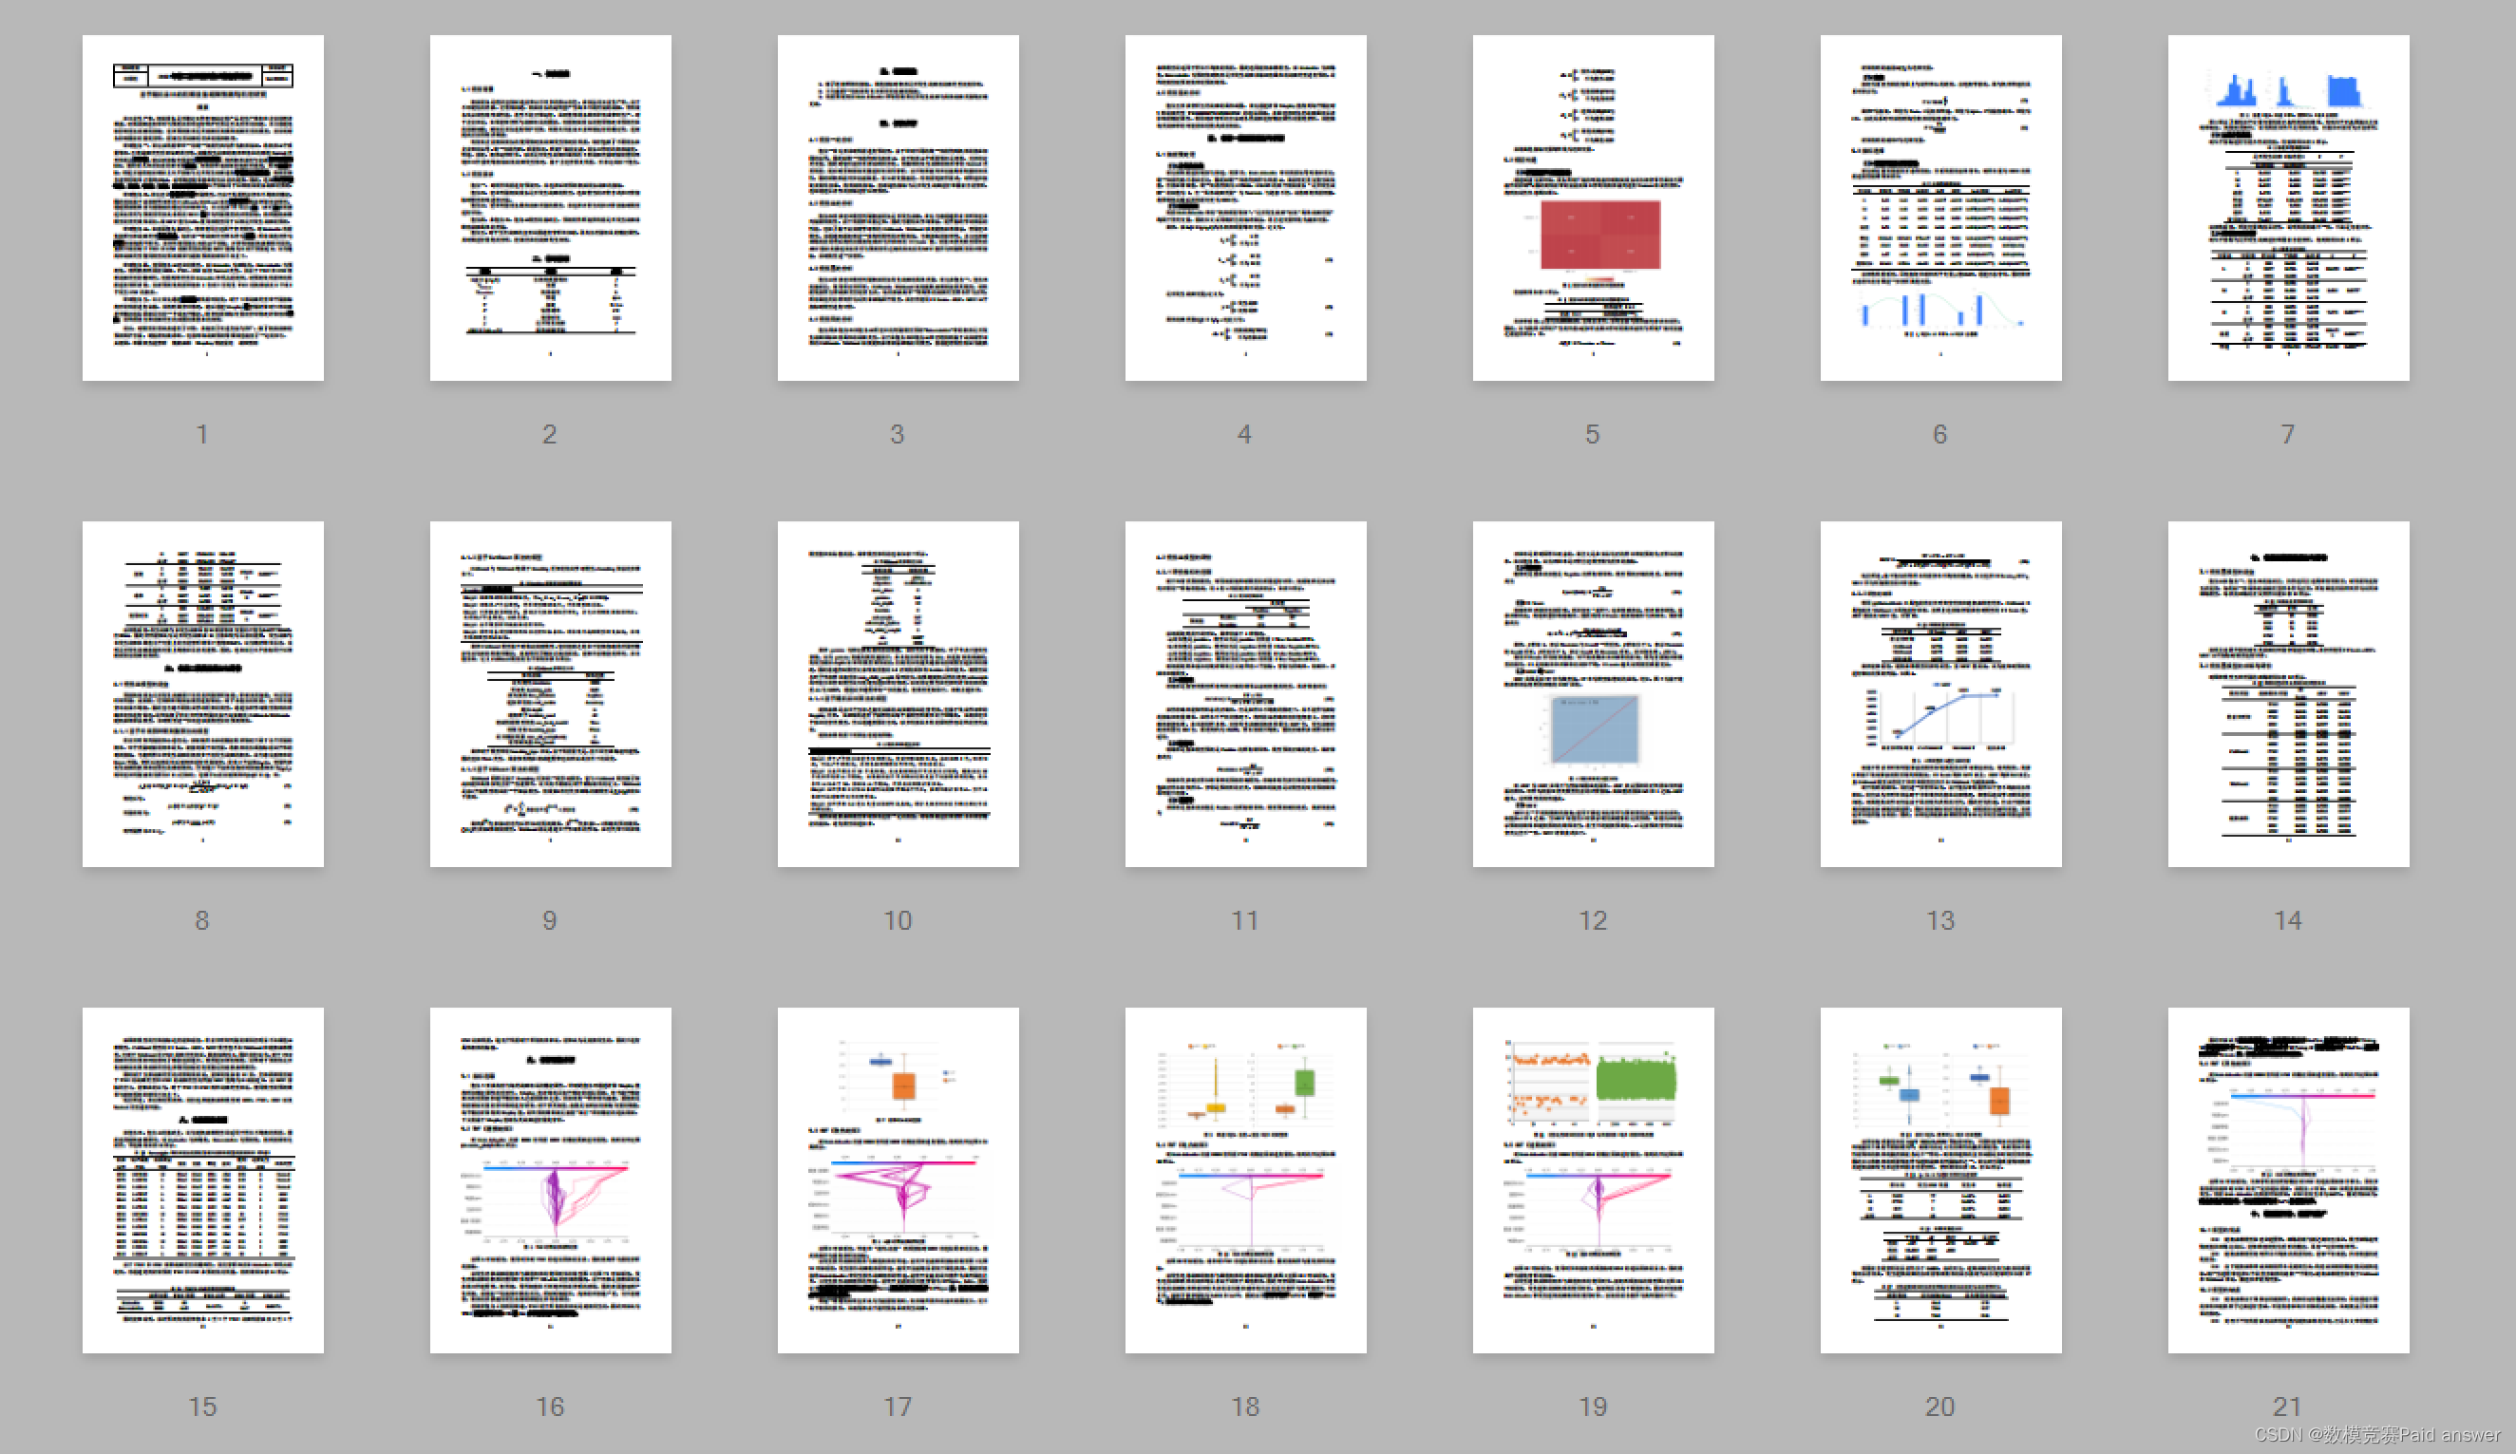
Task: Open page 11 thumbnail
Action: [1245, 694]
